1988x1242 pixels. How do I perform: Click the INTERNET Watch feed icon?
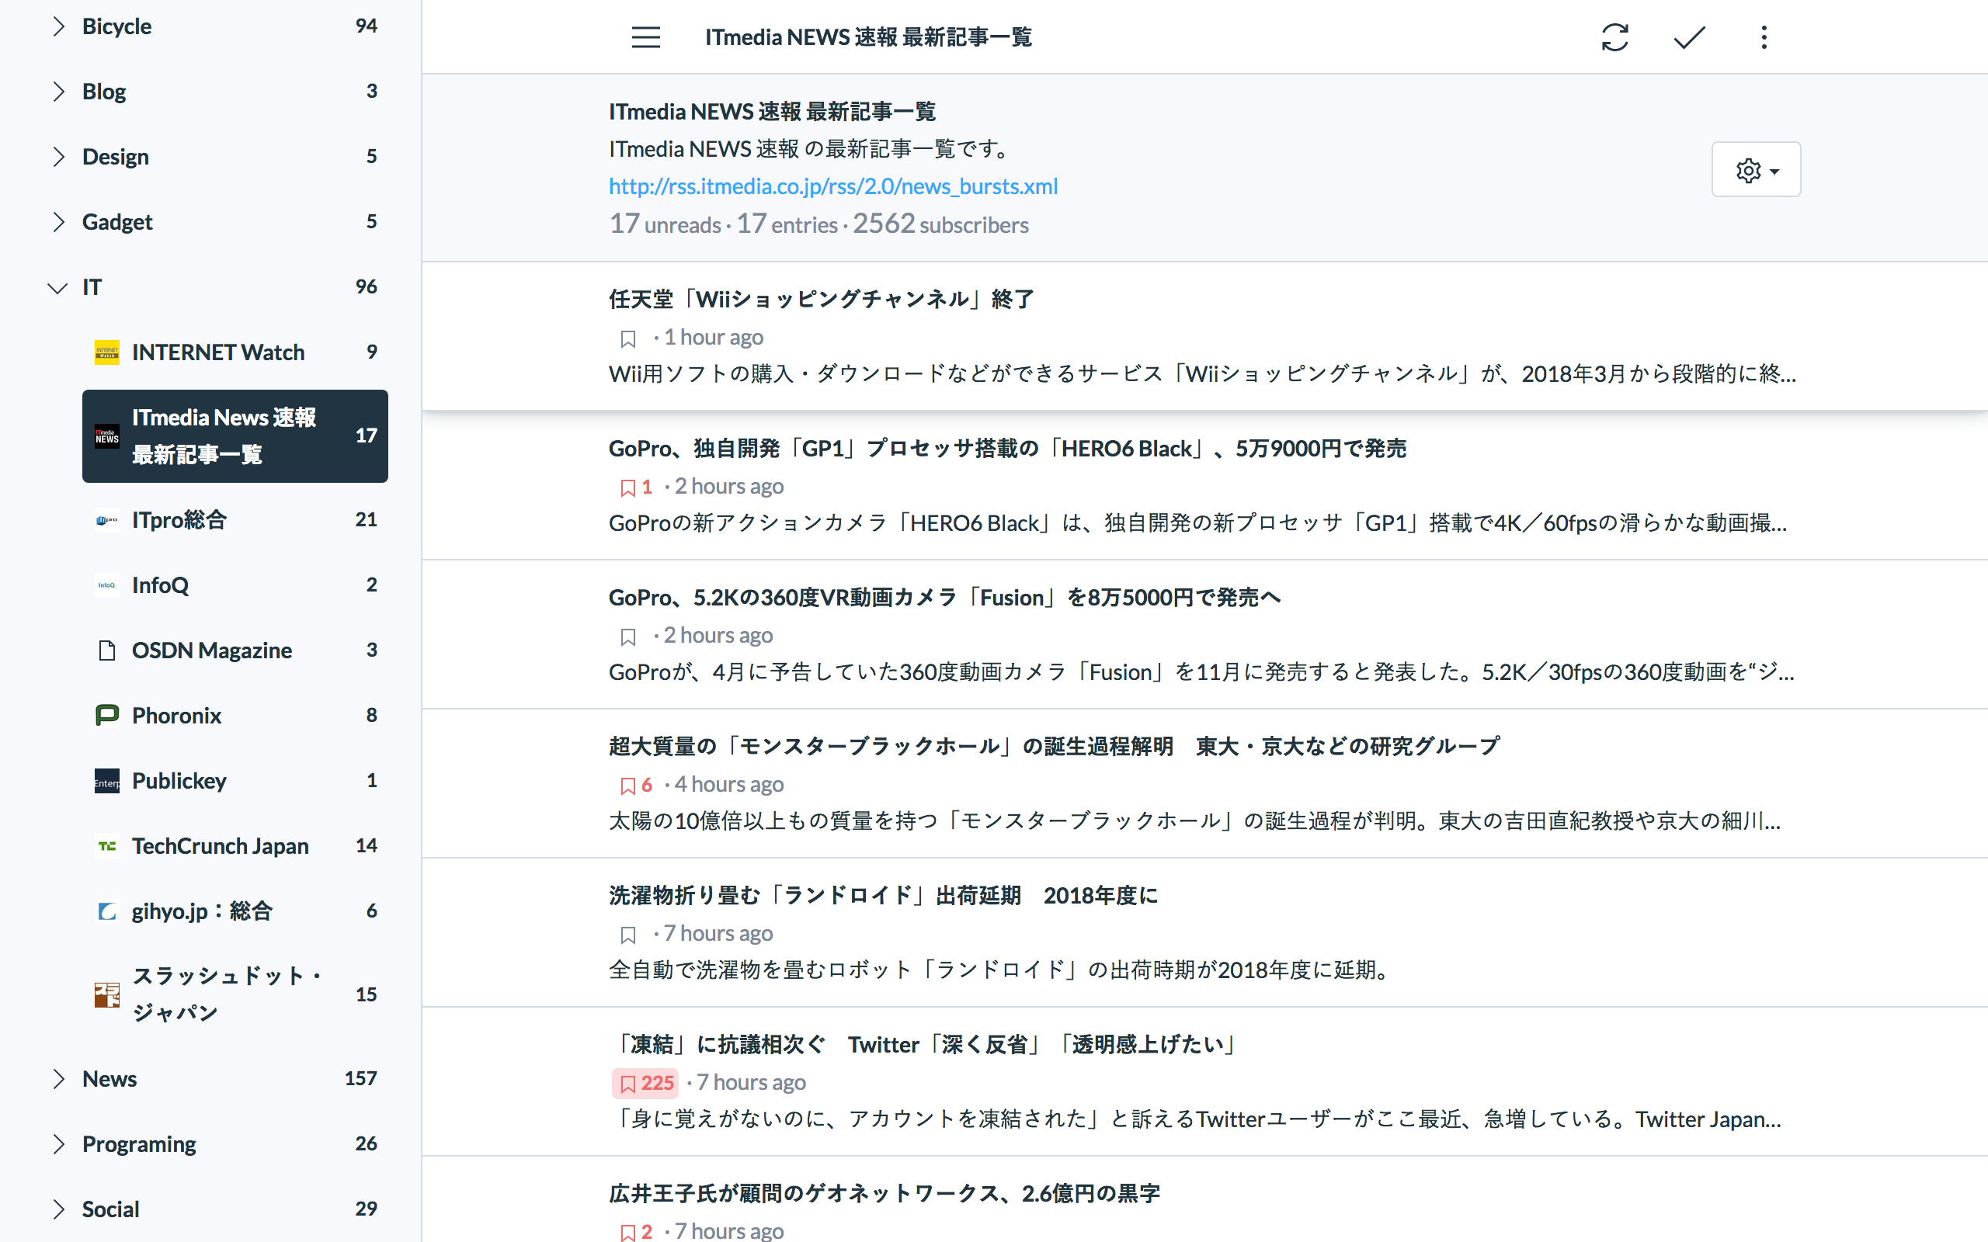(x=107, y=352)
